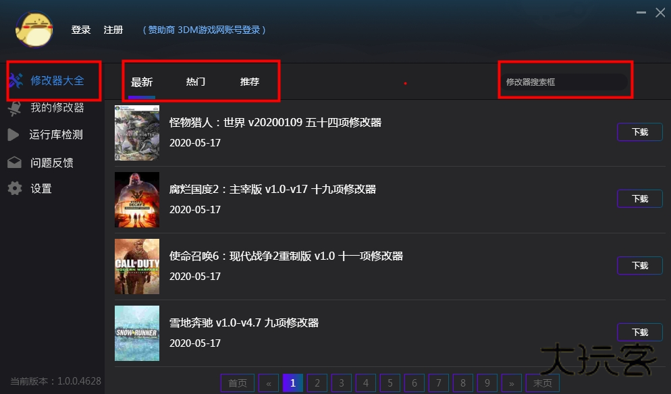Click the 使命召唤6 cover thumbnail
This screenshot has height=394, width=671.
click(137, 266)
